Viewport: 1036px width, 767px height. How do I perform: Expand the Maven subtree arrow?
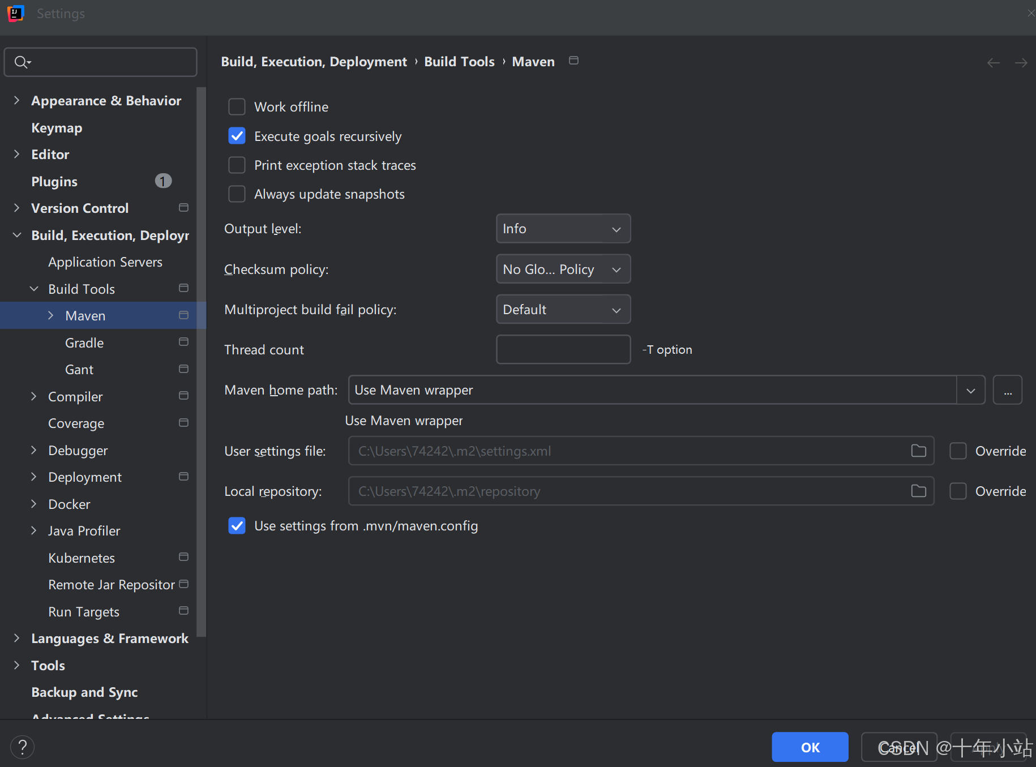pyautogui.click(x=51, y=315)
